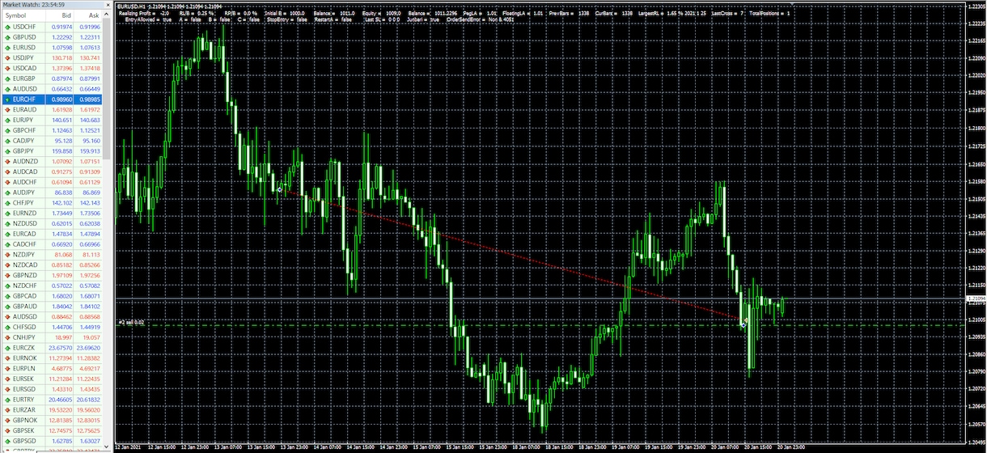Select the GBPCAD symbol row
987x453 pixels.
click(x=52, y=296)
